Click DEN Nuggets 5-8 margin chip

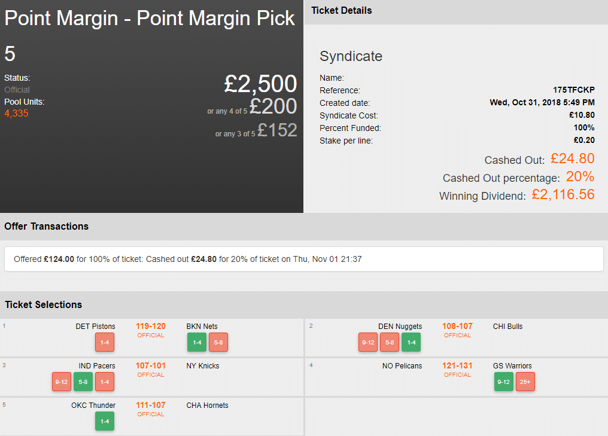point(390,342)
